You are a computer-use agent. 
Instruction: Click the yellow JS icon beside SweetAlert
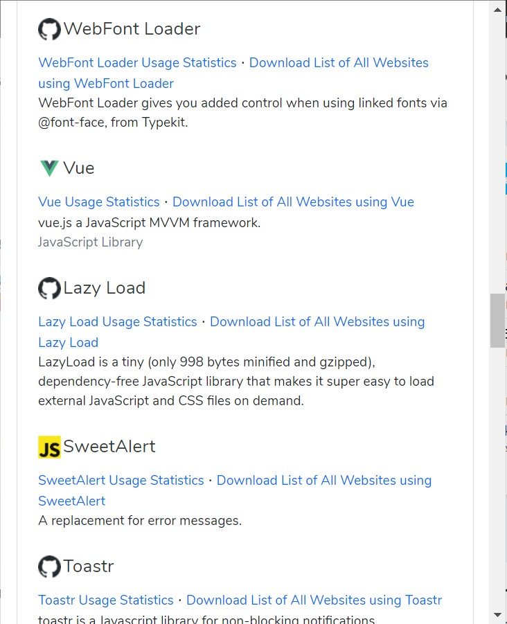(49, 447)
